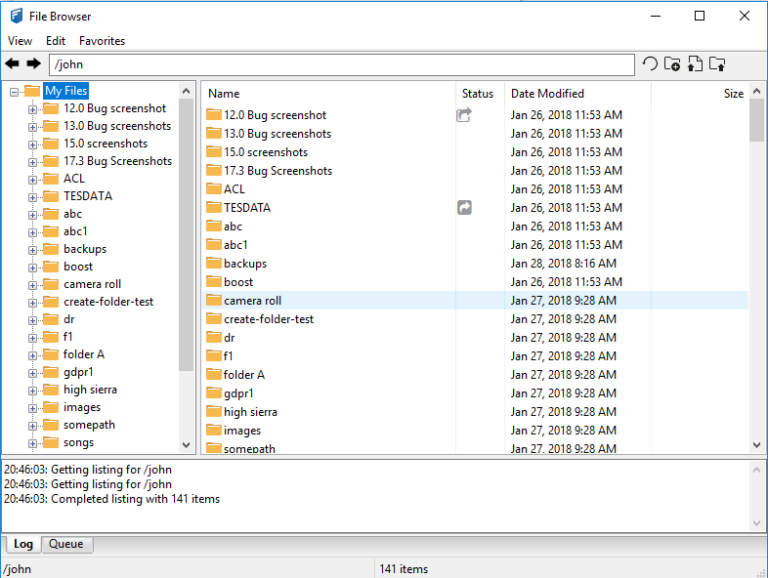Click the file list scroll down arrow
Image resolution: width=768 pixels, height=578 pixels.
[756, 445]
